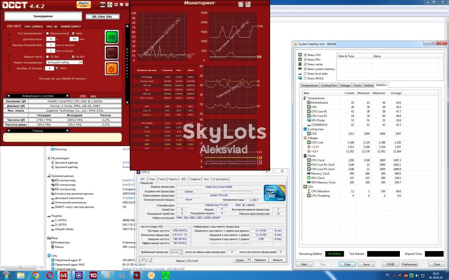
Task: Click the dark red OFF button in OCCT
Action: (x=112, y=52)
